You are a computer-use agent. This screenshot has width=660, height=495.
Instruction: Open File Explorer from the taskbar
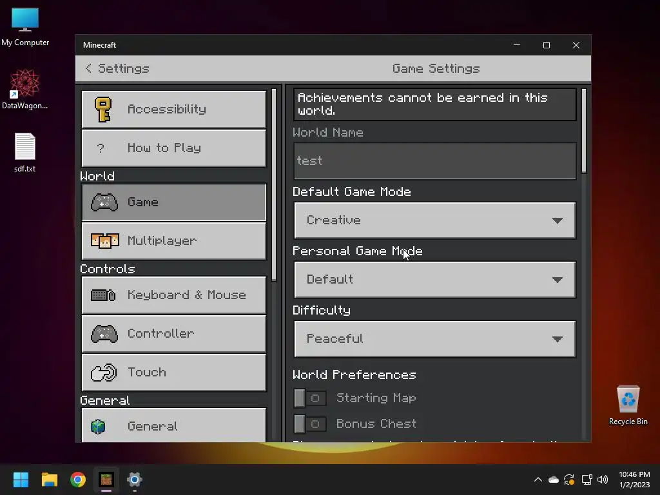[49, 480]
